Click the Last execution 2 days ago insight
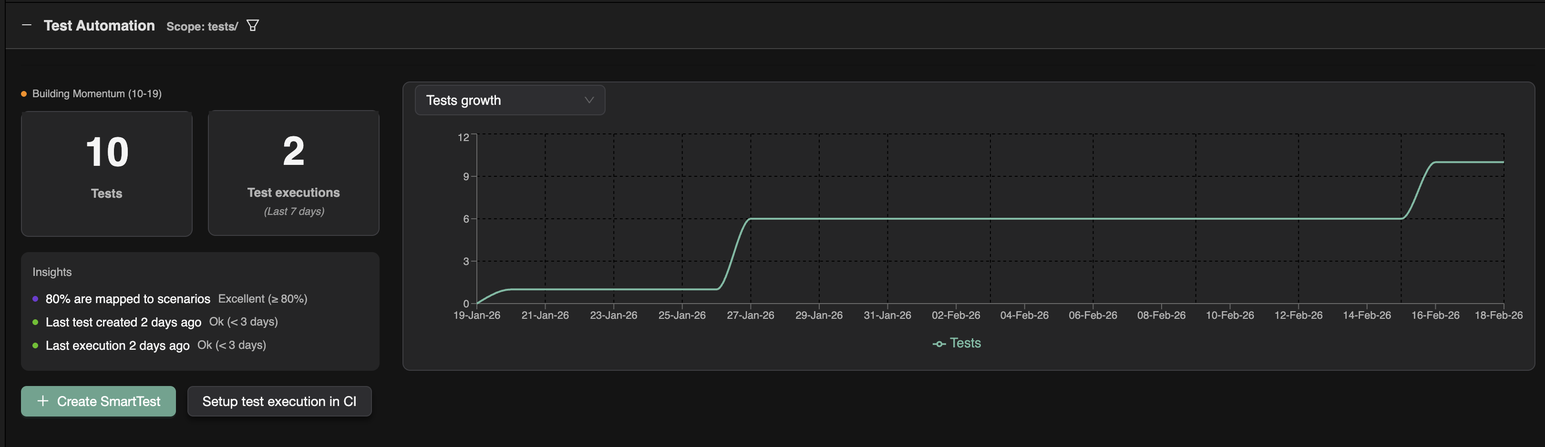Viewport: 1545px width, 447px height. (x=118, y=346)
